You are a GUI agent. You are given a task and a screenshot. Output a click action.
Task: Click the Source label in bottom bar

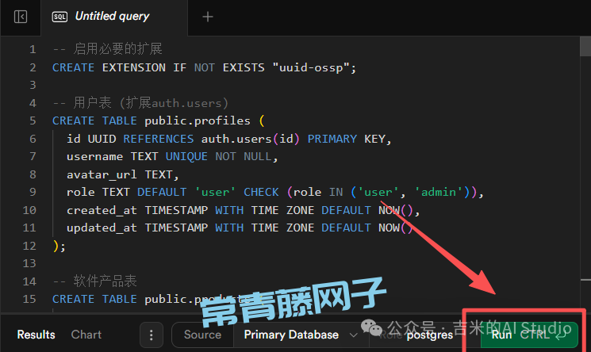click(x=202, y=335)
